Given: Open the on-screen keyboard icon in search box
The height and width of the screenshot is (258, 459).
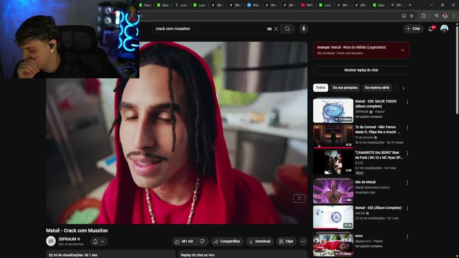Looking at the screenshot, I should 269,29.
